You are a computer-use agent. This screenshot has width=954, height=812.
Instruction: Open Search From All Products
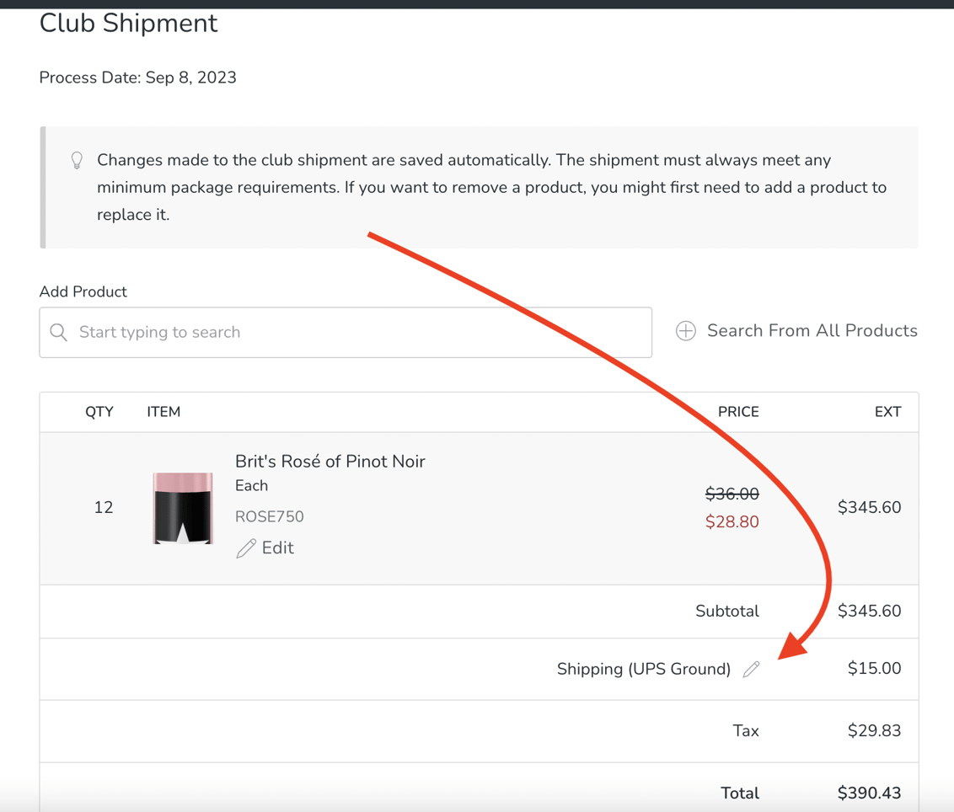pyautogui.click(x=812, y=330)
